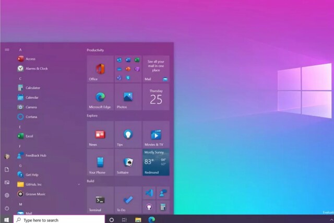The height and width of the screenshot is (223, 334).
Task: Open the Movies & TV tile
Action: pos(156,135)
